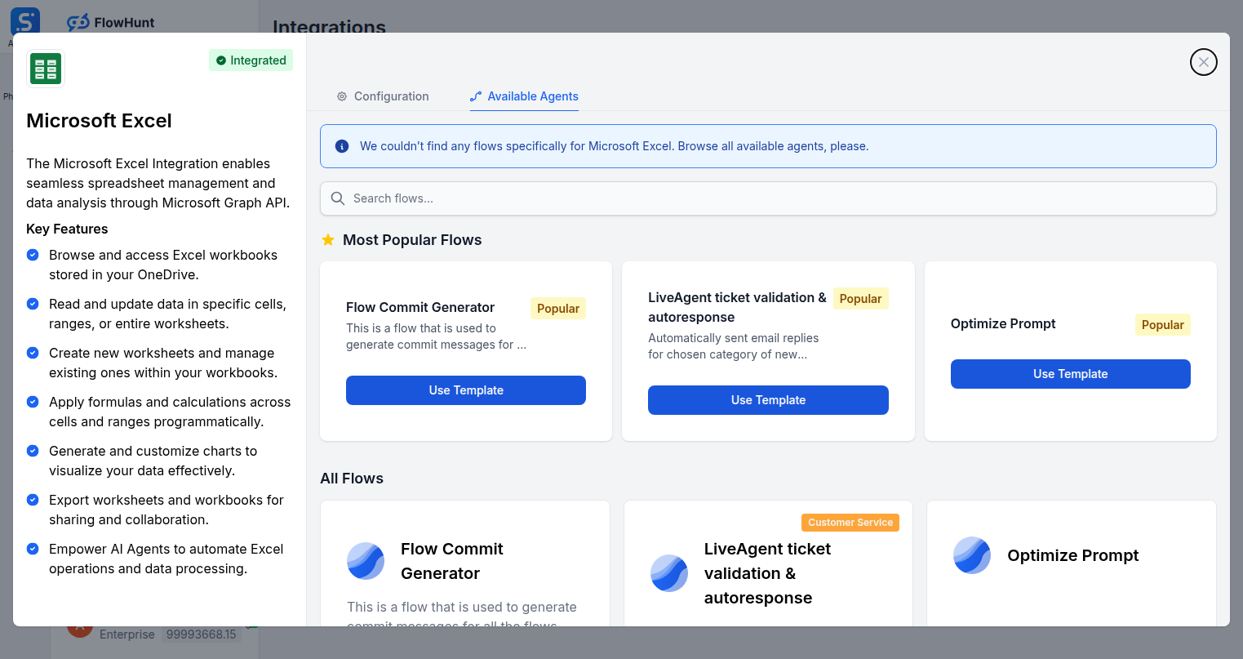This screenshot has width=1243, height=659.
Task: Click the Popular badge on Optimize Prompt
Action: click(1162, 325)
